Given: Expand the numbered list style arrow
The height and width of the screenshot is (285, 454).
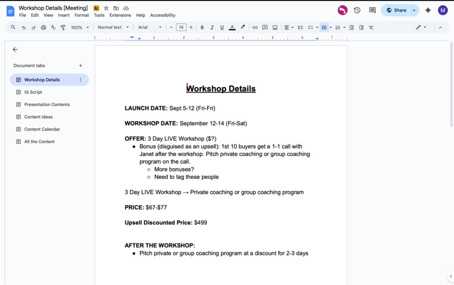Looking at the screenshot, I should pyautogui.click(x=344, y=27).
